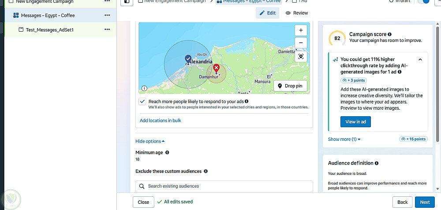Collapse the AI-generated images recommendation

(420, 59)
